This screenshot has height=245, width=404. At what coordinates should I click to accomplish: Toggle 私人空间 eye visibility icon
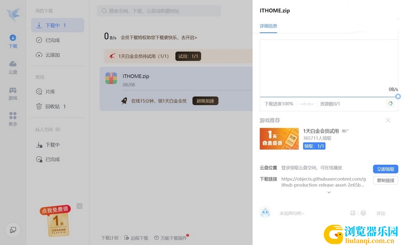pyautogui.click(x=58, y=129)
